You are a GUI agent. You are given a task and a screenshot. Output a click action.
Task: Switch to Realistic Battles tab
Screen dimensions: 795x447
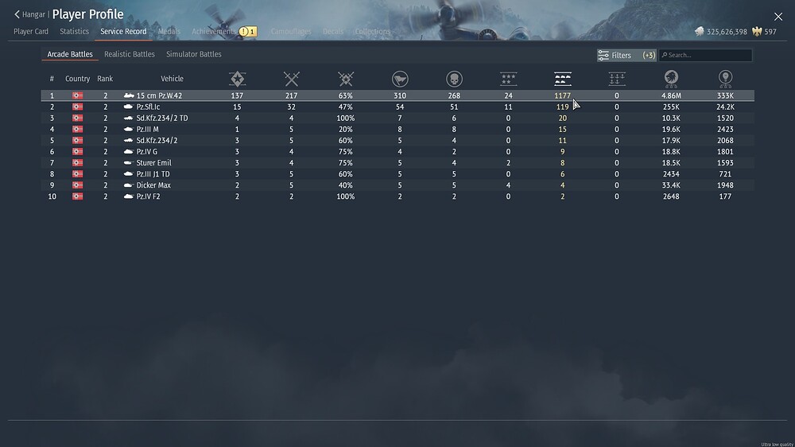(x=130, y=54)
